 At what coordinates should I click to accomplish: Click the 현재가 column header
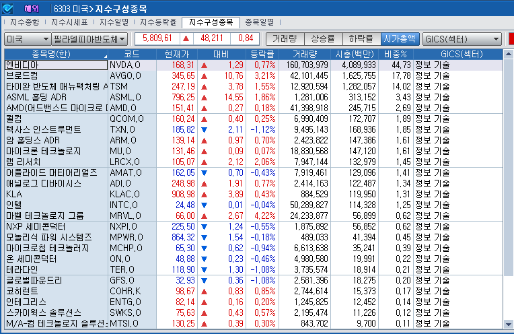point(177,54)
